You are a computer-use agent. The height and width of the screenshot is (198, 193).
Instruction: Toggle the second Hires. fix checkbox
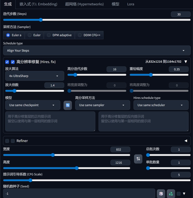(13, 62)
